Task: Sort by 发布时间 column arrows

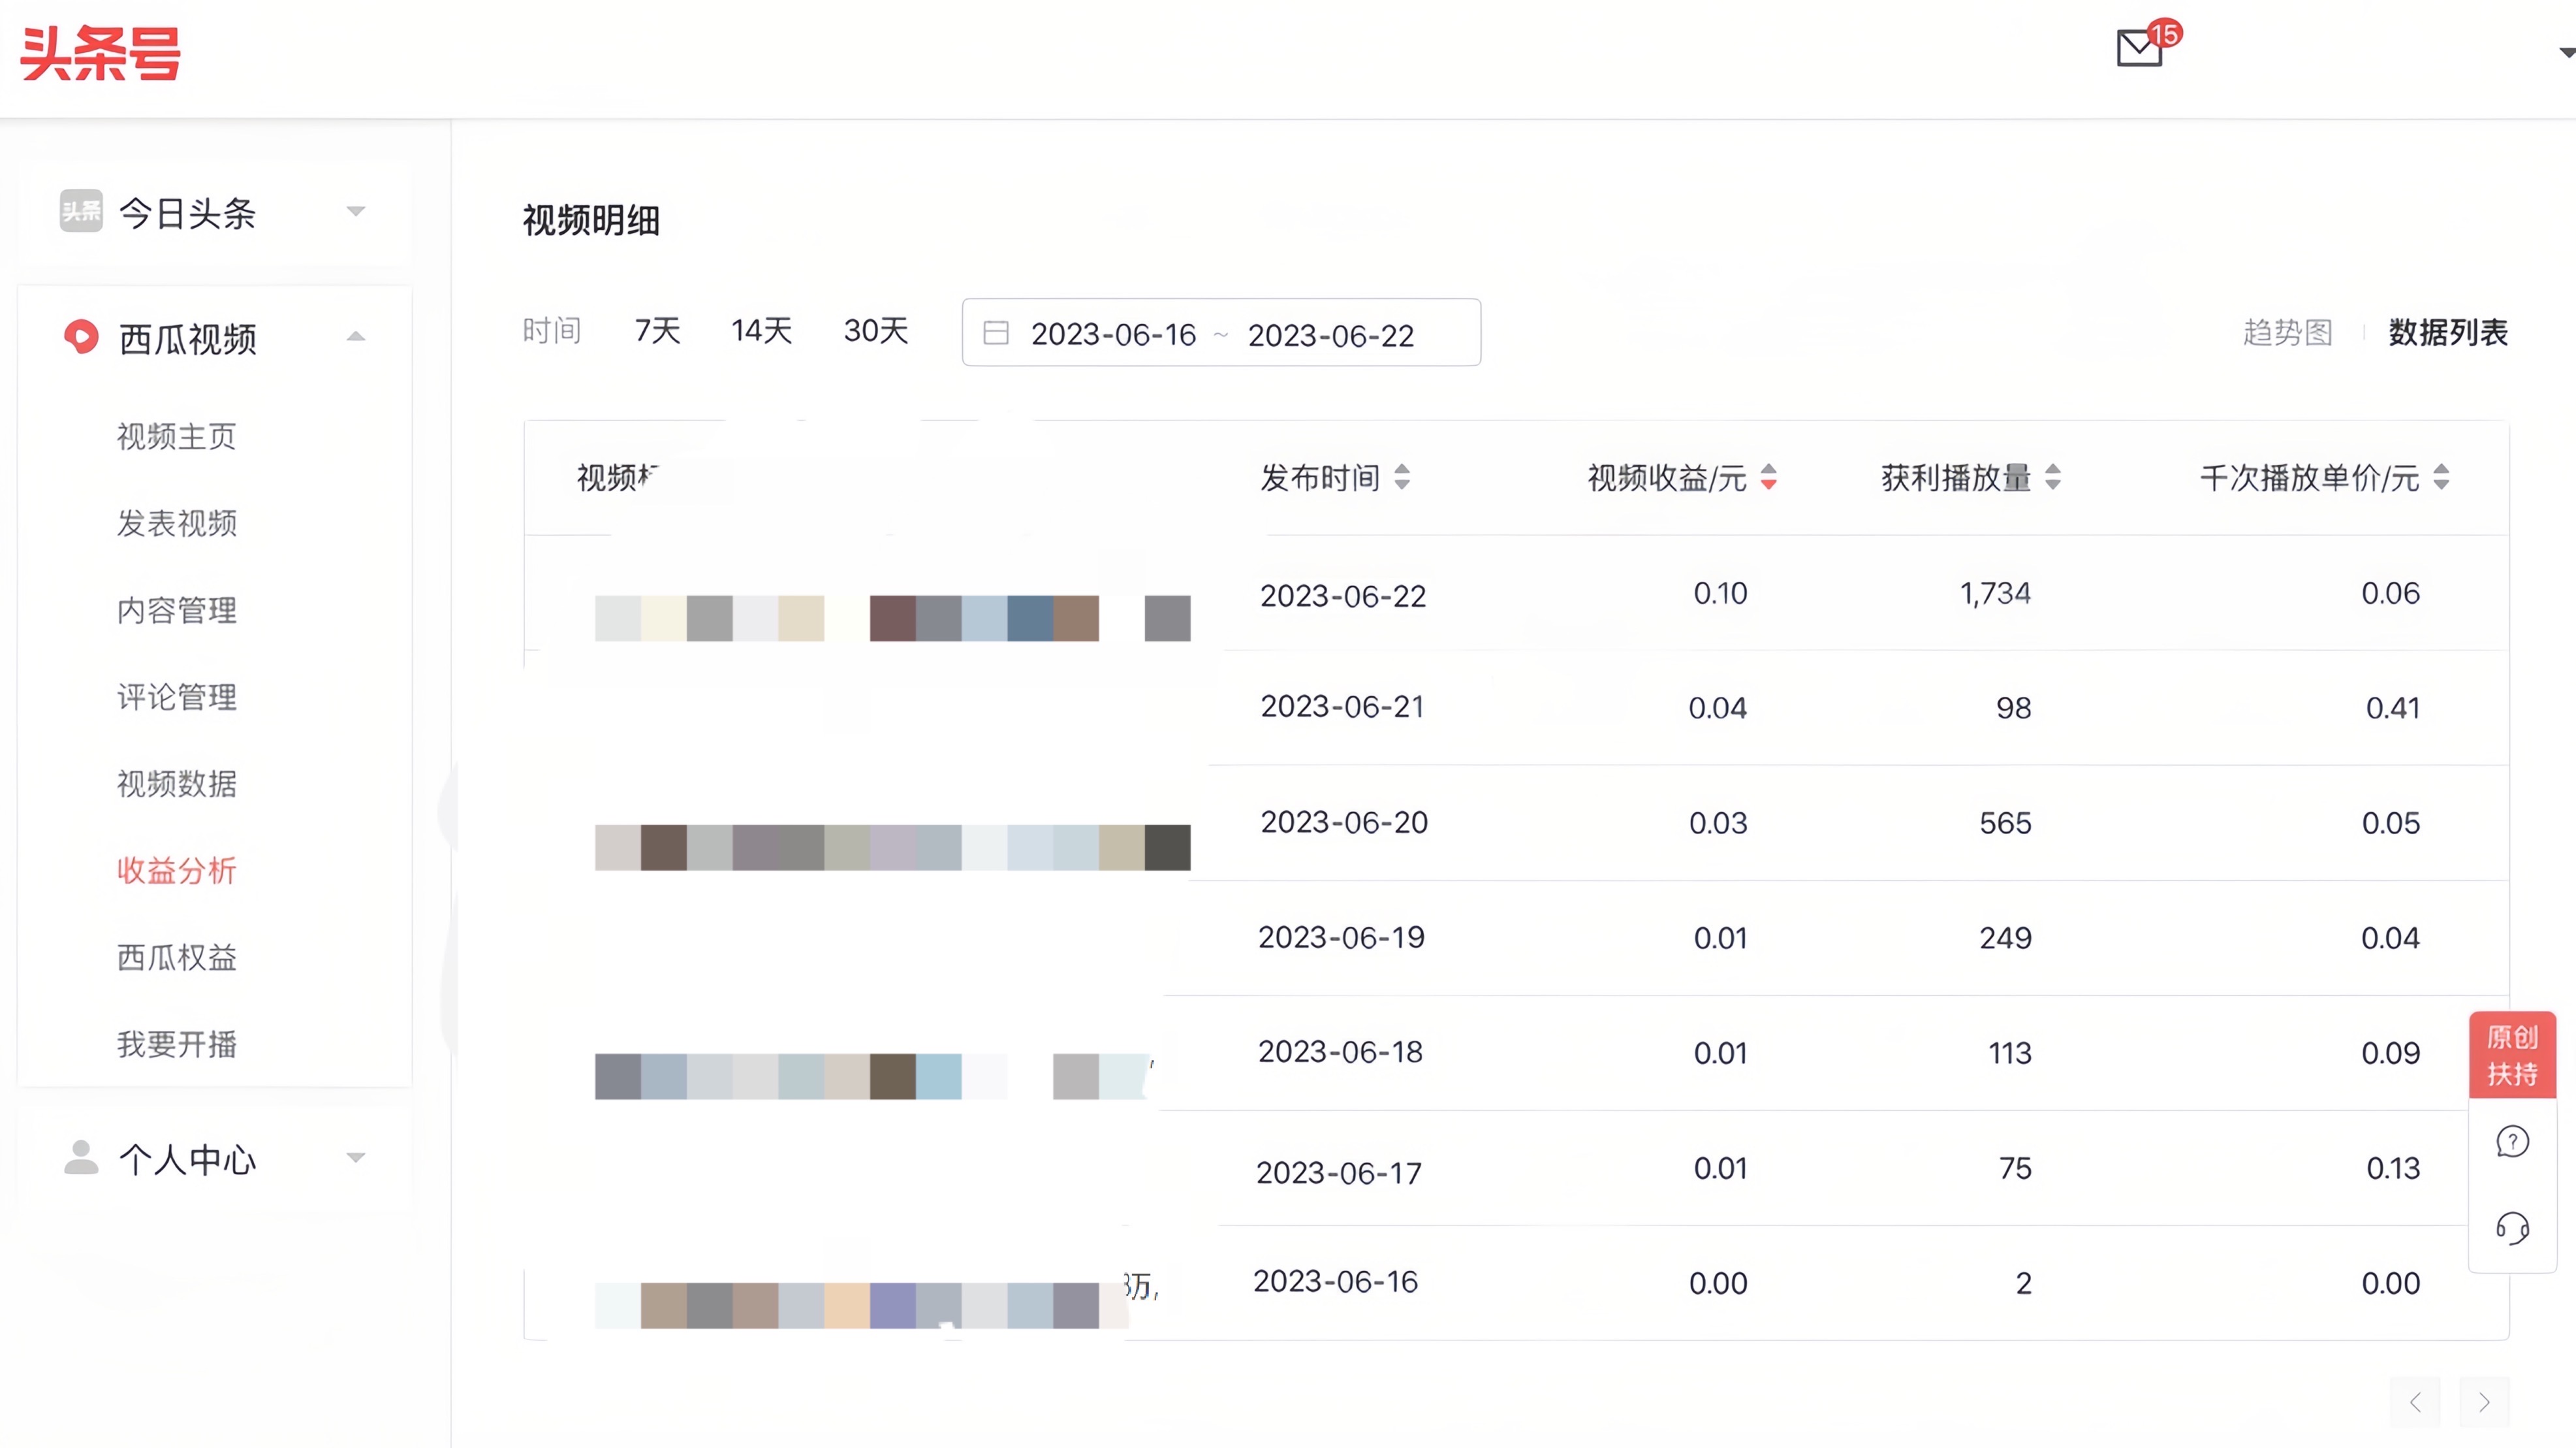Action: click(x=1403, y=477)
